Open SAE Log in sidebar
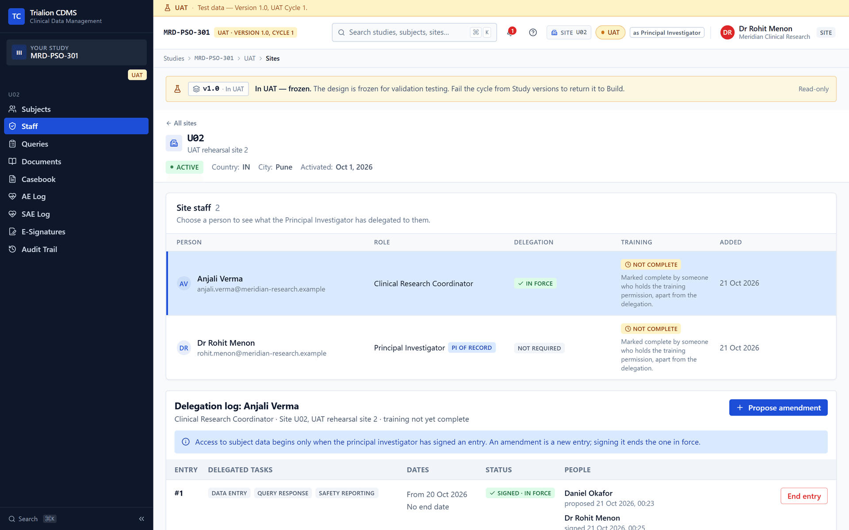Image resolution: width=849 pixels, height=530 pixels. pos(76,214)
